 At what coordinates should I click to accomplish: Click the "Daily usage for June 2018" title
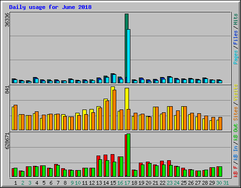pos(50,7)
